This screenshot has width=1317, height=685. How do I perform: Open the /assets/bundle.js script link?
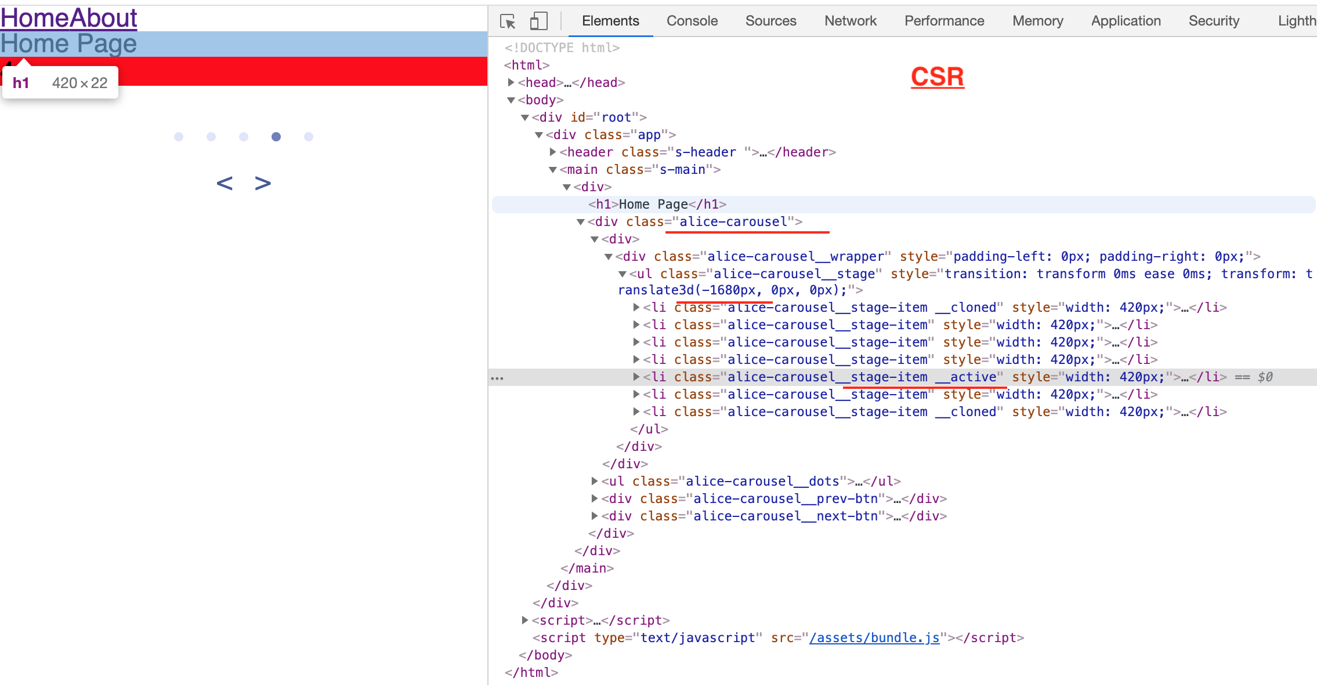[x=874, y=637]
